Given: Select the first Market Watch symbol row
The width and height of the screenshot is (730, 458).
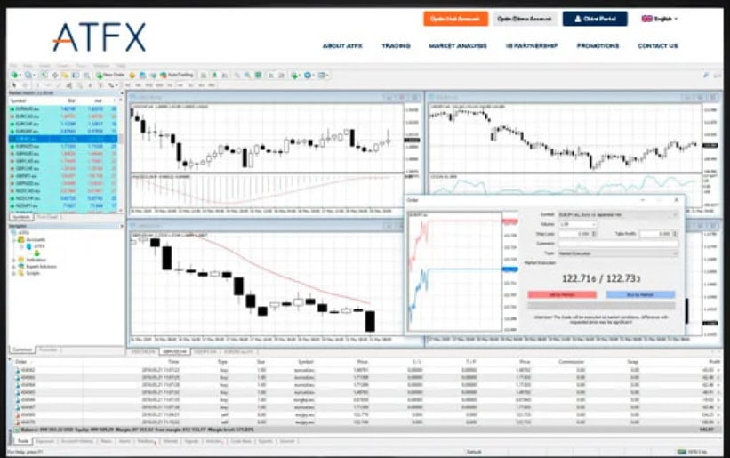Looking at the screenshot, I should coord(63,108).
